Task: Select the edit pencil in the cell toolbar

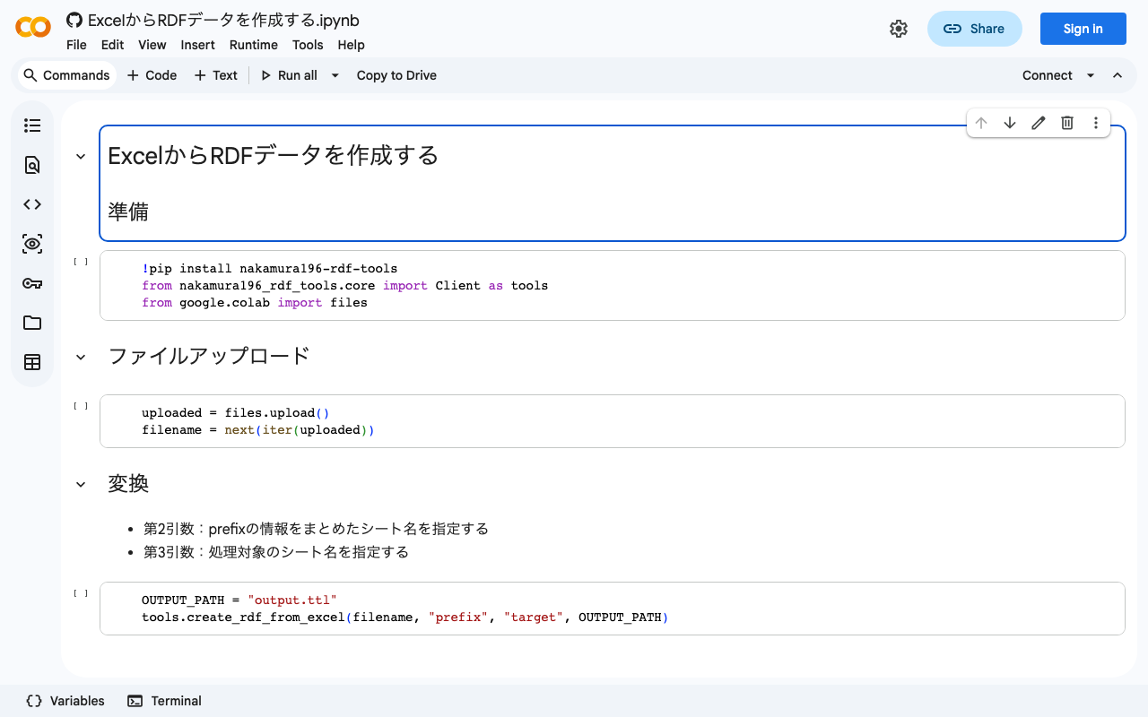Action: (1038, 123)
